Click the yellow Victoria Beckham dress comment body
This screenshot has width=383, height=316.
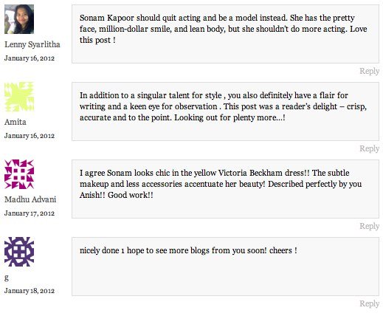[221, 184]
